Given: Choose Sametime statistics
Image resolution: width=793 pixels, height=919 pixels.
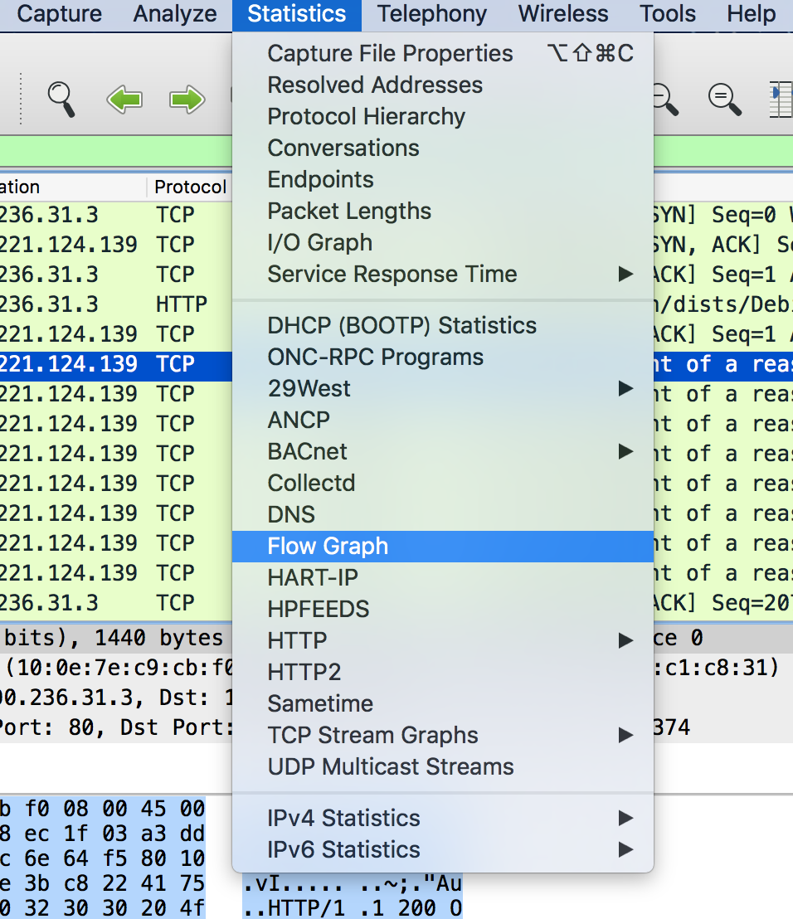Looking at the screenshot, I should coord(443,704).
